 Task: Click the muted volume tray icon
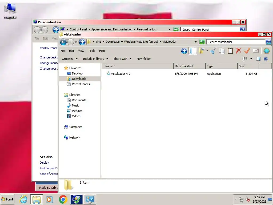(248, 199)
